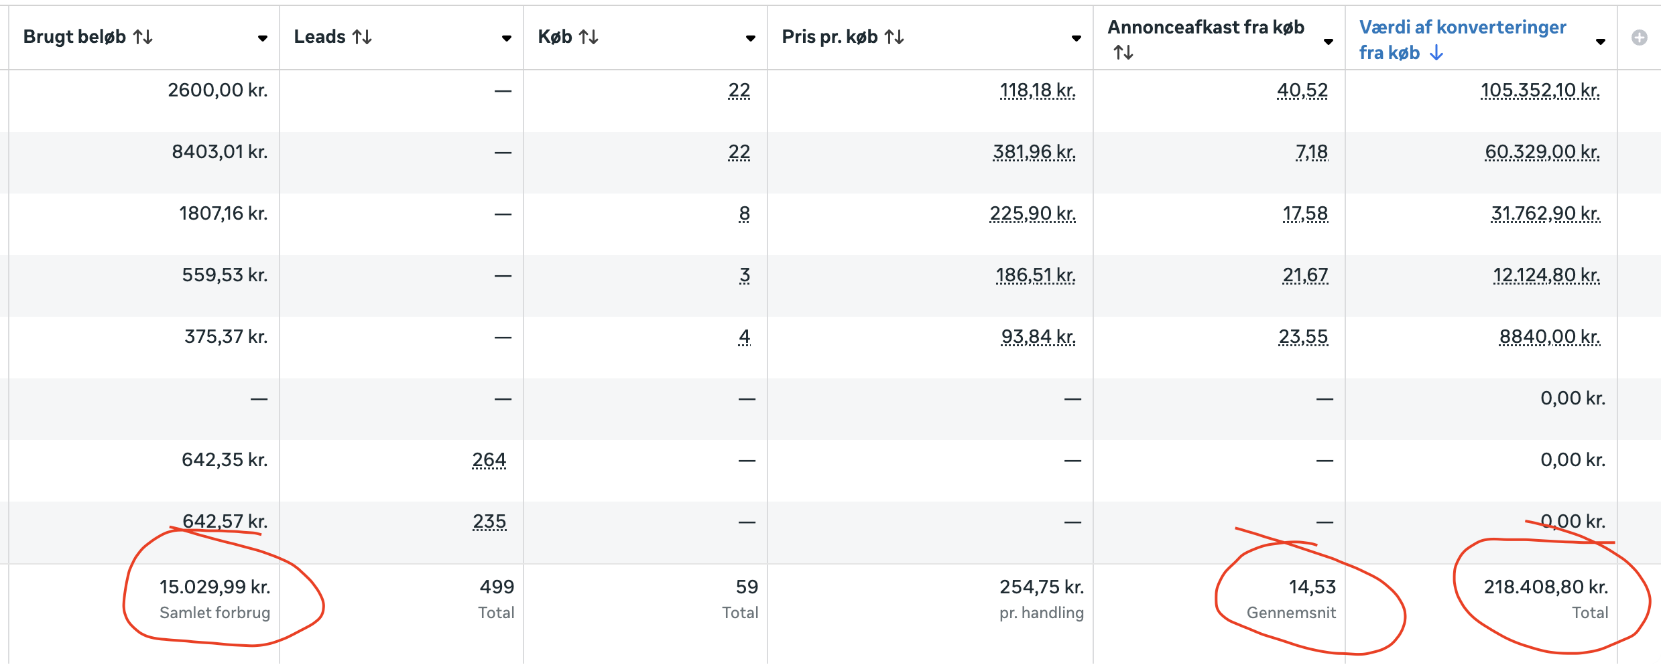Click sort arrows icon beside Leads
Image resolution: width=1661 pixels, height=667 pixels.
(362, 38)
